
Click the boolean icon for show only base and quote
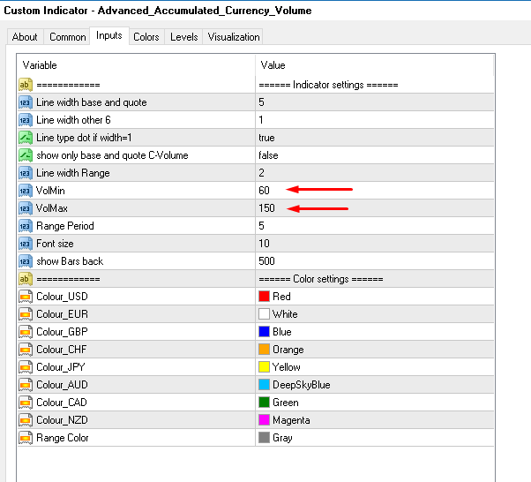(x=25, y=155)
